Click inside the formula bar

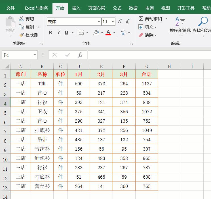(149, 55)
